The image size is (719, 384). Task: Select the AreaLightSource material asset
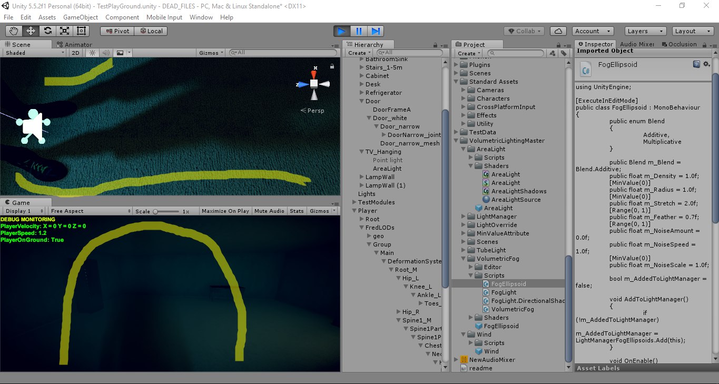click(516, 200)
